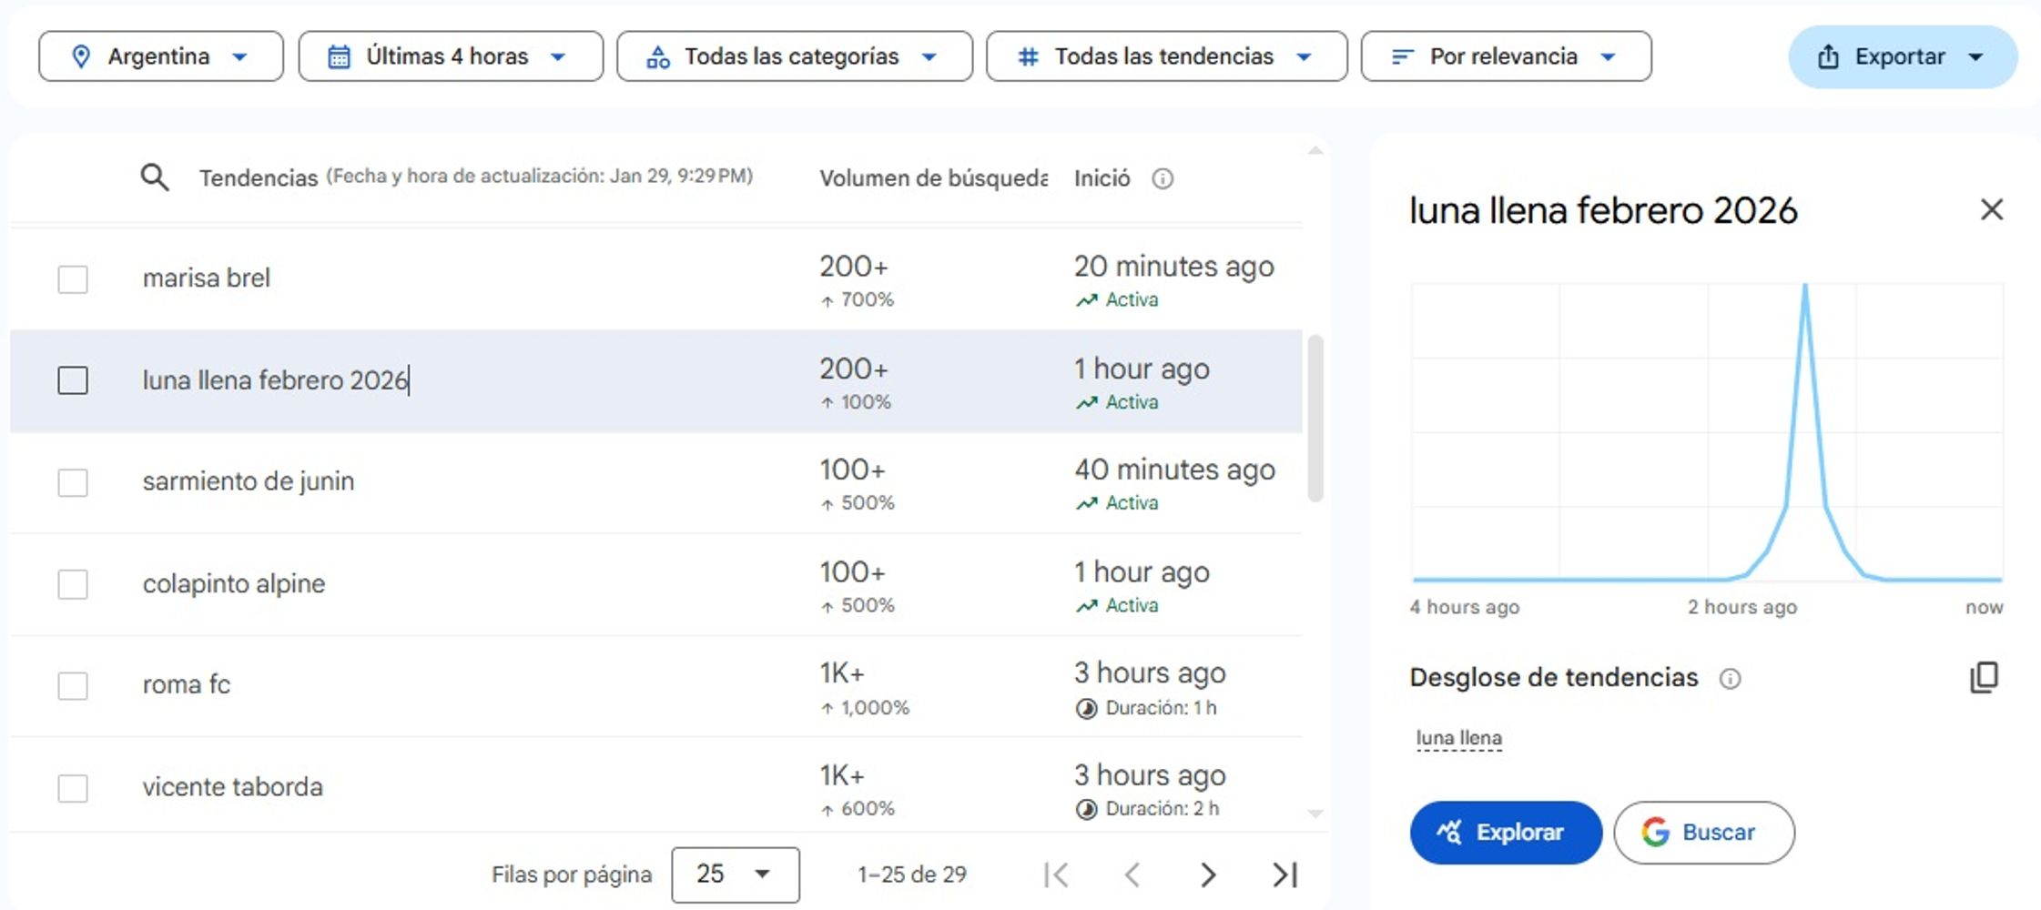
Task: Open the marisa brel trend row
Action: tap(655, 278)
